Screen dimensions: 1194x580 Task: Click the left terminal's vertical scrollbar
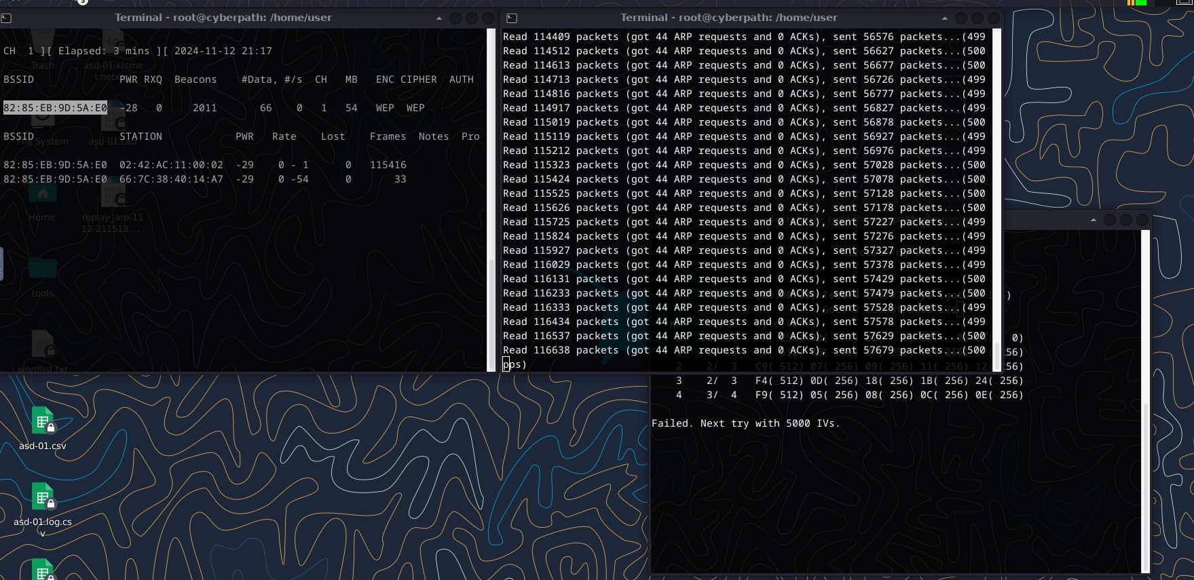(491, 199)
